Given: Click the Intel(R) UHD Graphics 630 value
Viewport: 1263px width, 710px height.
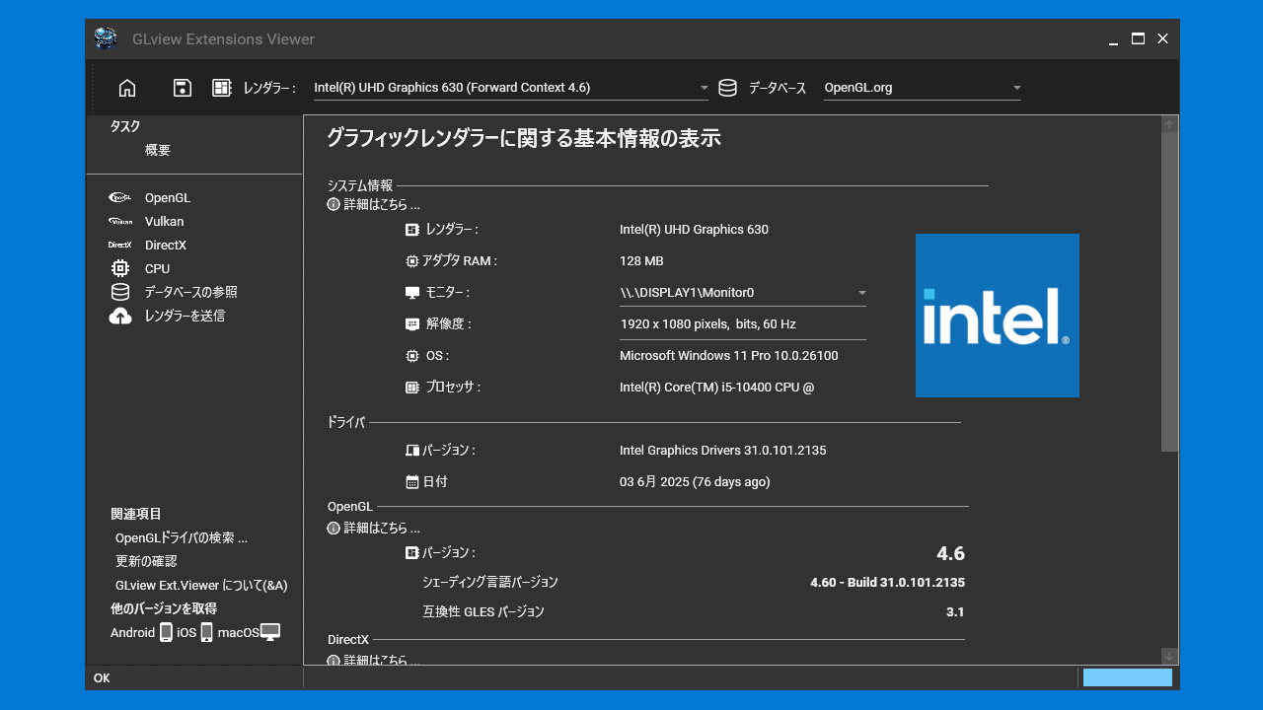Looking at the screenshot, I should 694,229.
